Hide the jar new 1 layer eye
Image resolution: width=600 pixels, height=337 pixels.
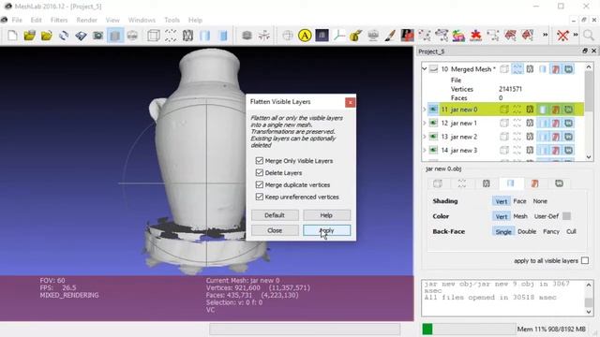click(x=433, y=123)
